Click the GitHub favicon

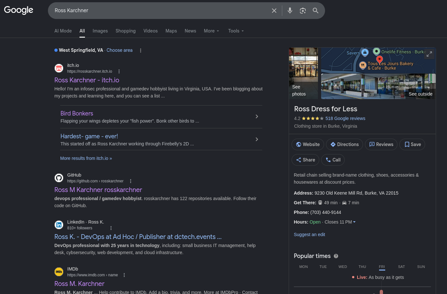coord(59,178)
